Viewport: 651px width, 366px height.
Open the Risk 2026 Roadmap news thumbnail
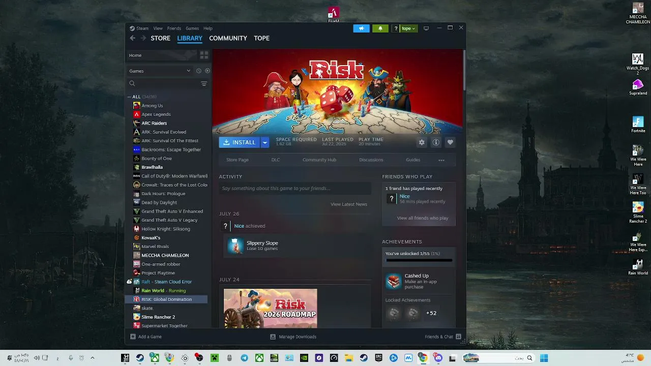pyautogui.click(x=271, y=309)
